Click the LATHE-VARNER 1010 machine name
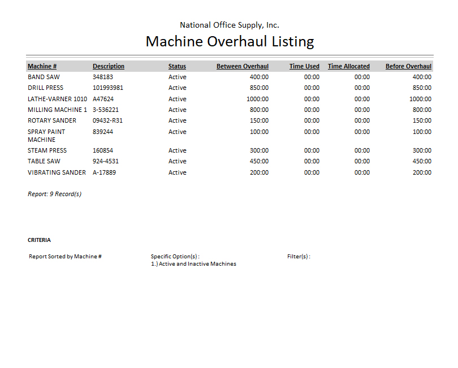 [x=57, y=99]
